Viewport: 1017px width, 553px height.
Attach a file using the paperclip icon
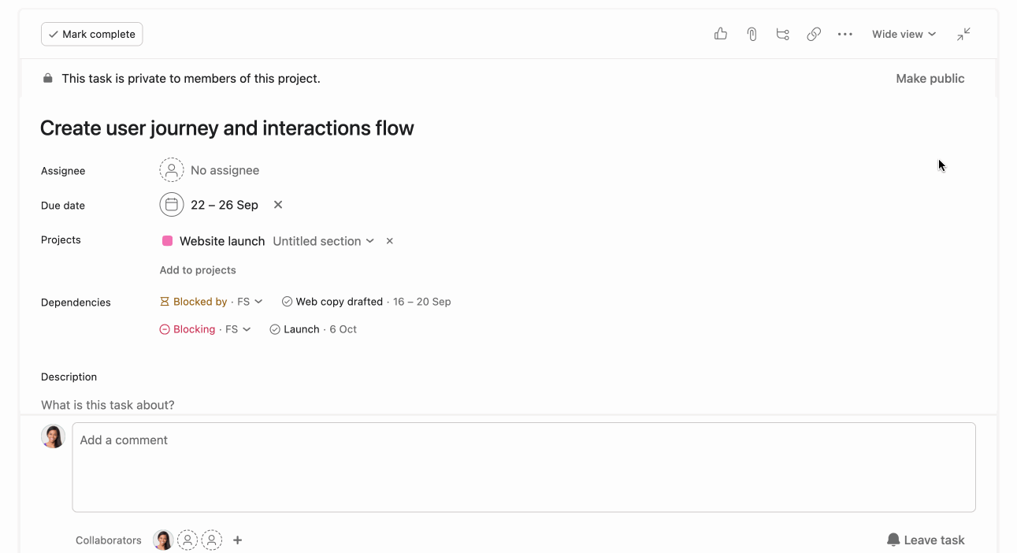pyautogui.click(x=751, y=34)
